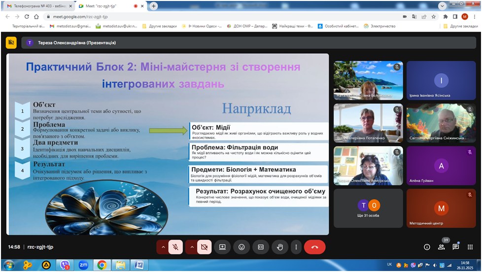
Task: Expand video settings arrow beside camera
Action: coord(191,247)
